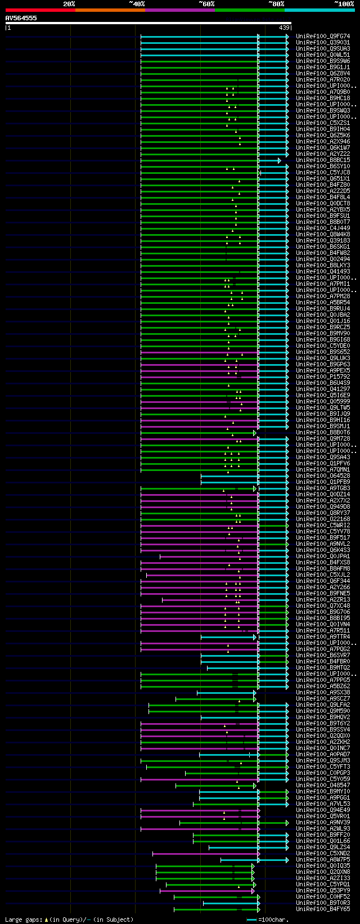Screen dimensions: 360x924
Task: Pick subject UniRef100_O22168
Action: tap(323, 519)
